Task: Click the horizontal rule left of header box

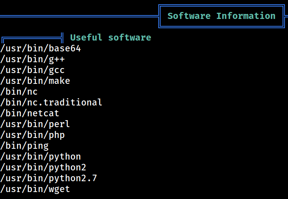Action: [79, 16]
